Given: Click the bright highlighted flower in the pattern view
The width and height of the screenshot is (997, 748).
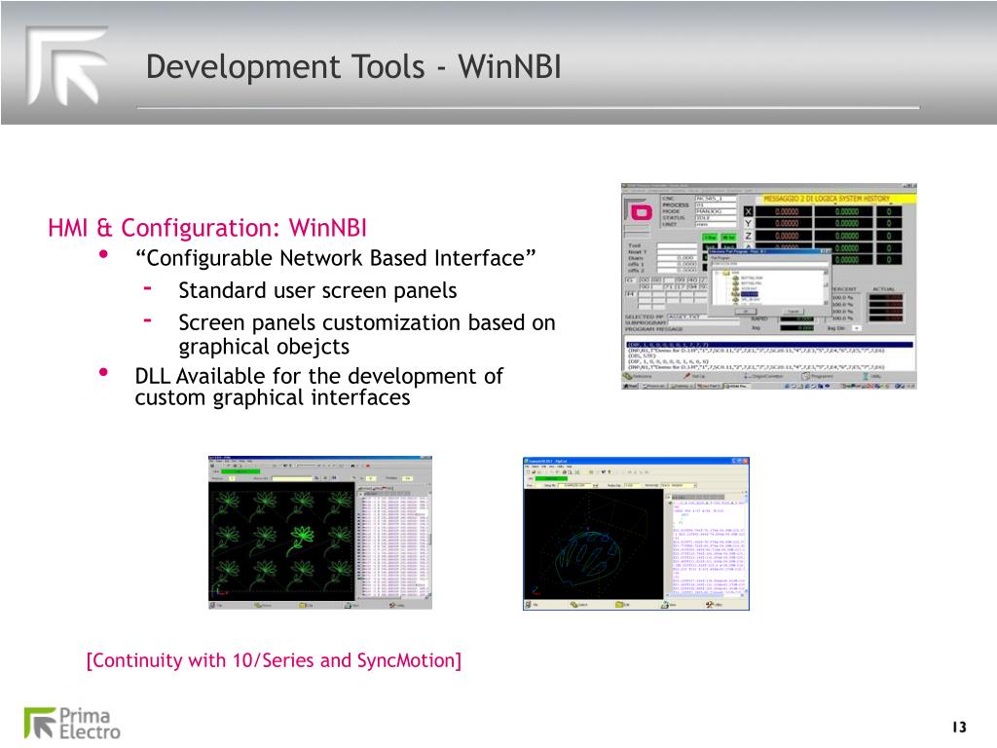Looking at the screenshot, I should tap(302, 538).
